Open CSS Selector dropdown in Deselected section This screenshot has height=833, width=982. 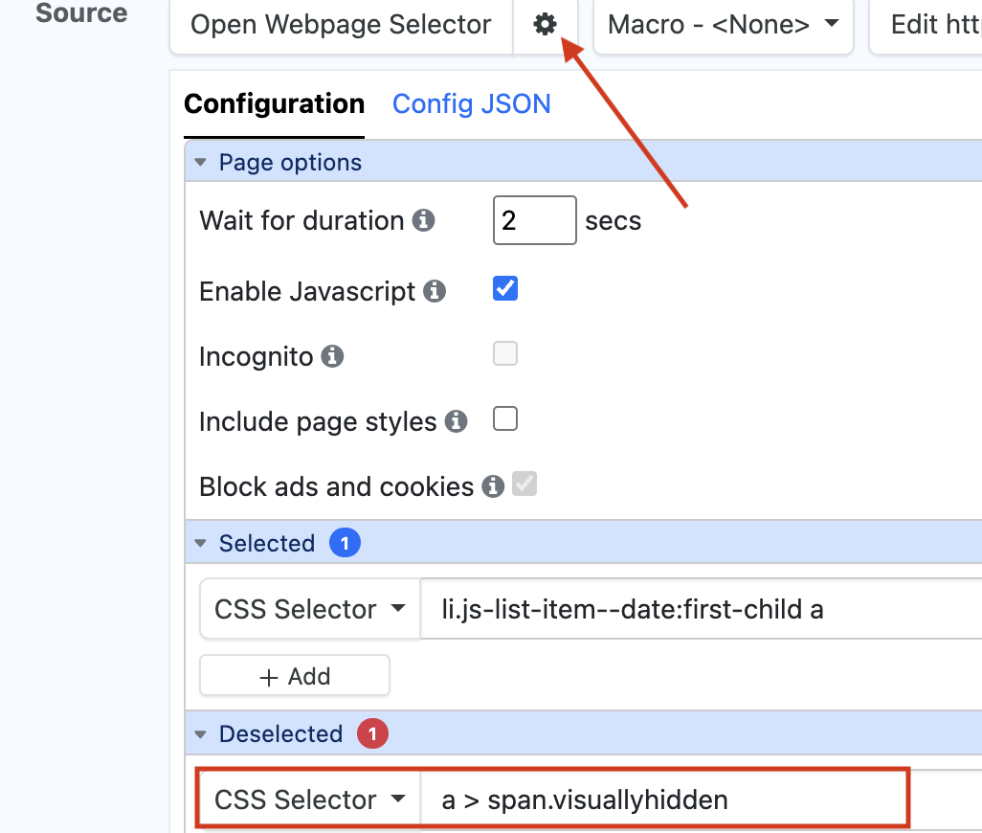309,799
